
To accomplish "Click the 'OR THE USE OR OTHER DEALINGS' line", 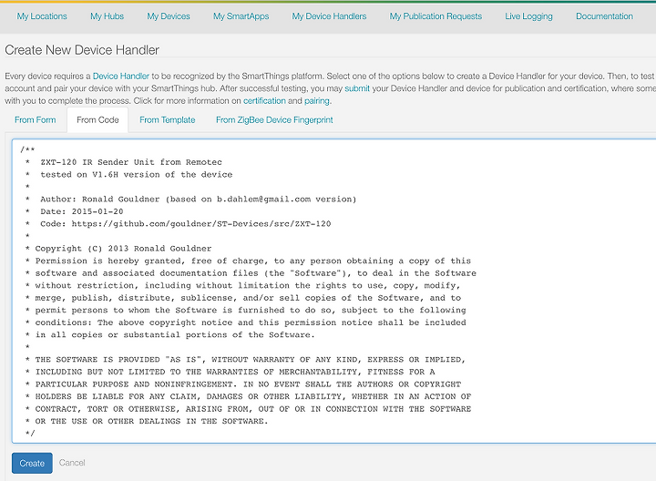I will 151,421.
